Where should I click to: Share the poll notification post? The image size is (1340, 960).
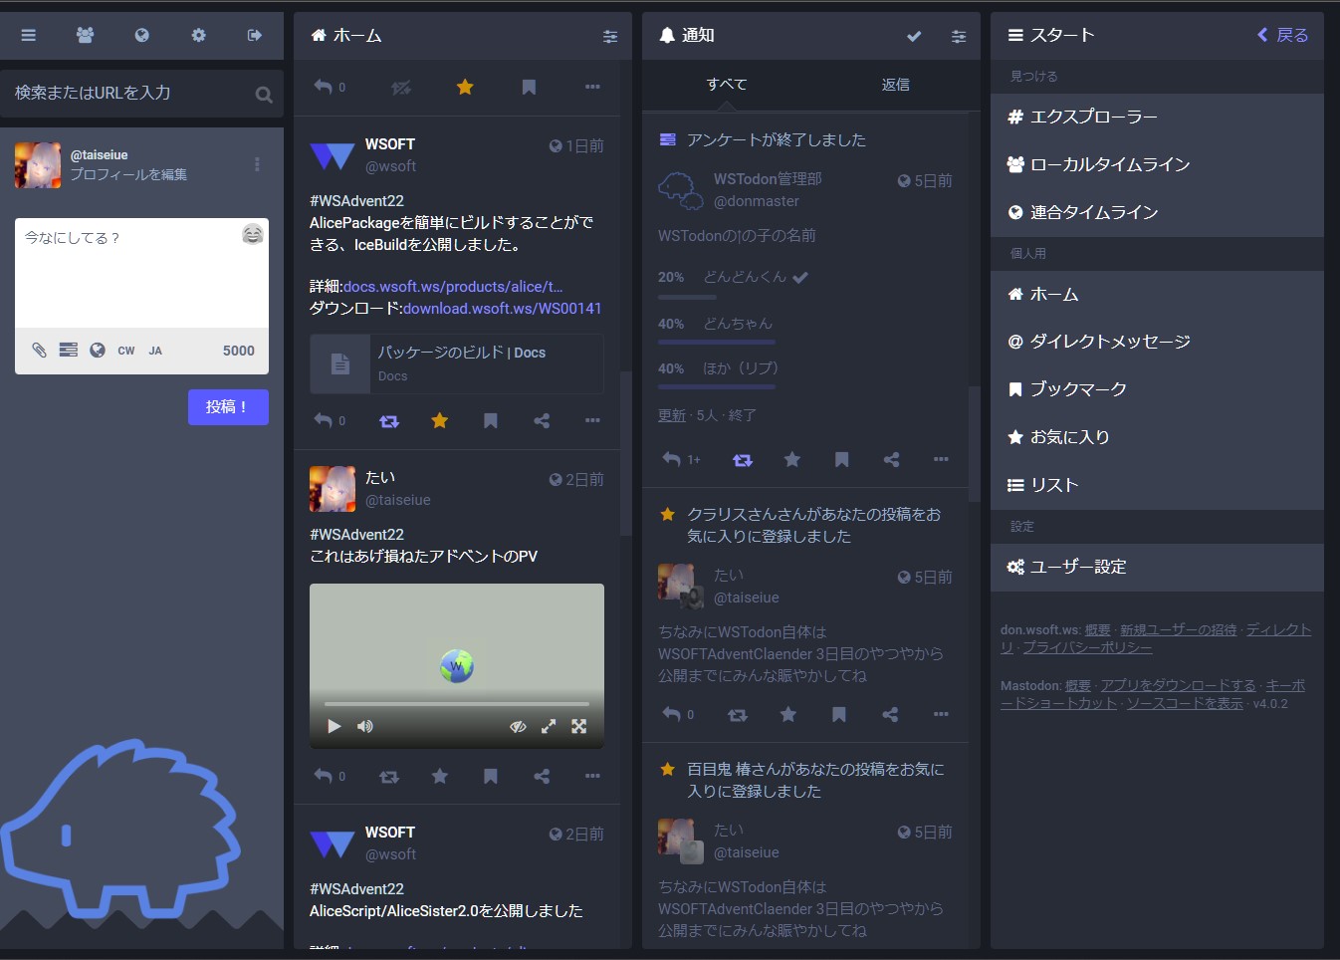[x=891, y=459]
